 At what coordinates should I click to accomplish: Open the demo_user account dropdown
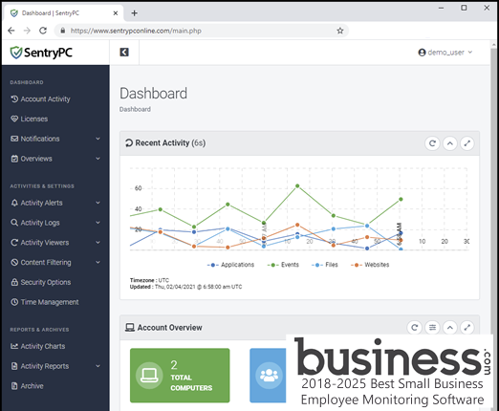(x=445, y=53)
